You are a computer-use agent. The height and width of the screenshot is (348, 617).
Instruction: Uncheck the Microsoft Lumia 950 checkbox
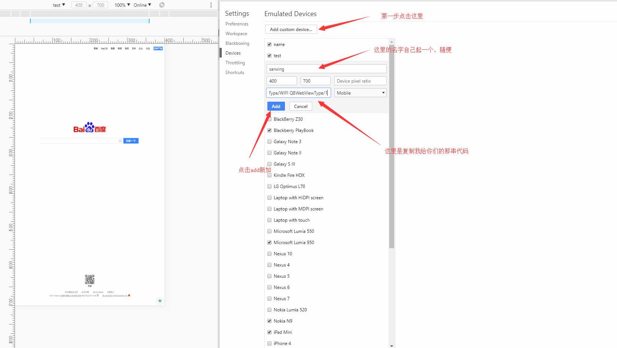(x=269, y=242)
